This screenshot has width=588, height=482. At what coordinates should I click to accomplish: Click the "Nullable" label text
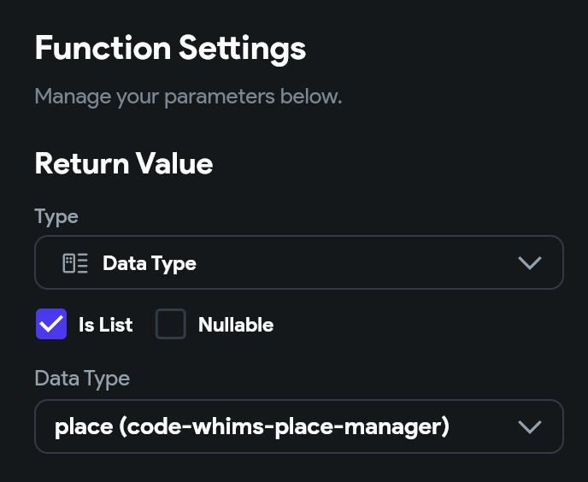235,325
